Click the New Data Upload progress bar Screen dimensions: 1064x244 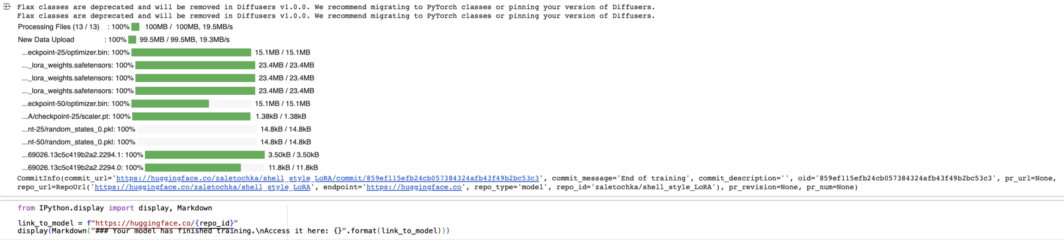pyautogui.click(x=133, y=40)
